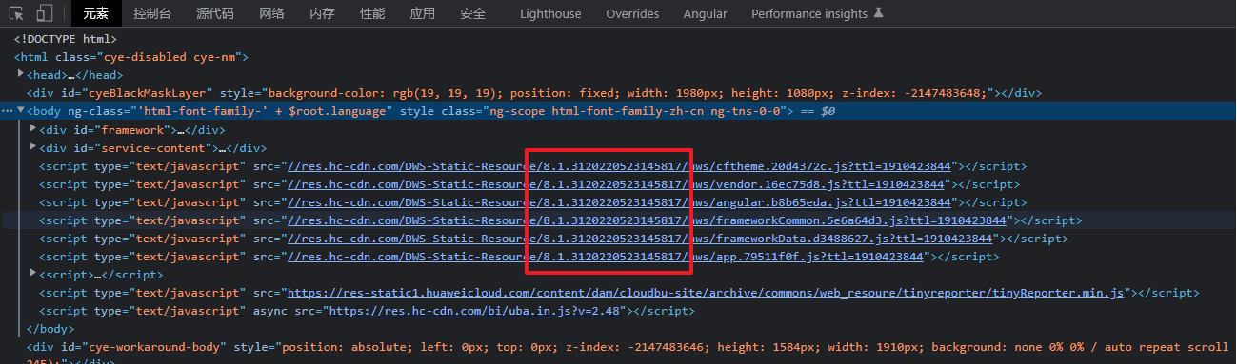Open the Performance insights tab
Screen dimensions: 1237x364
[808, 13]
